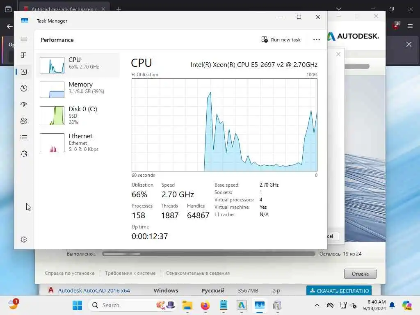Viewport: 420px width, 315px height.
Task: Click the taskbar Search box
Action: pyautogui.click(x=132, y=305)
